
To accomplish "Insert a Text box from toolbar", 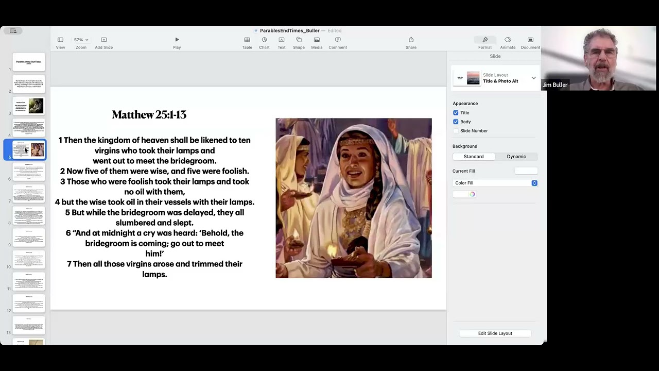I will (281, 40).
